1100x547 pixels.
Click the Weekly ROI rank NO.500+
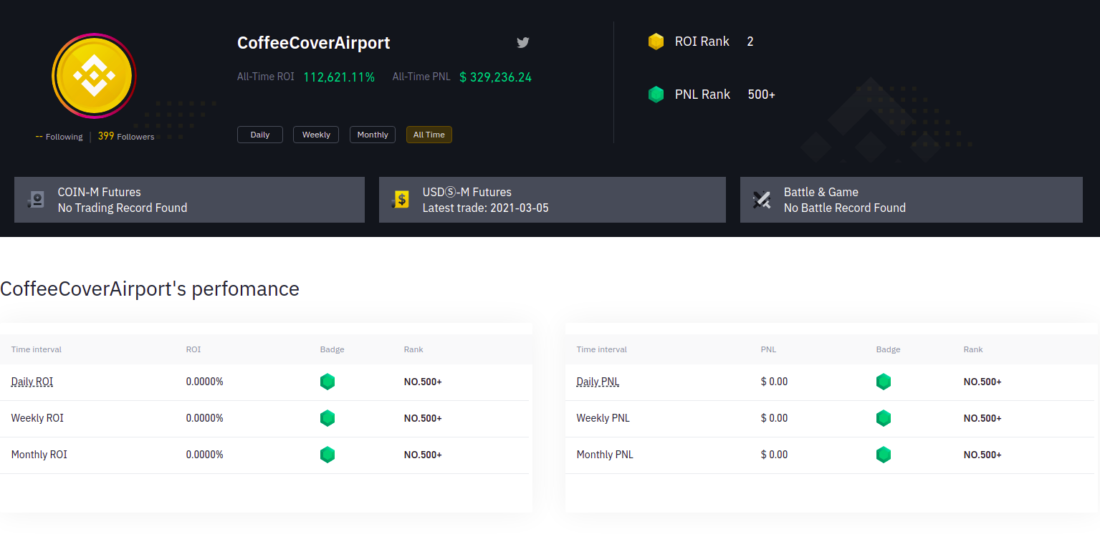[423, 418]
